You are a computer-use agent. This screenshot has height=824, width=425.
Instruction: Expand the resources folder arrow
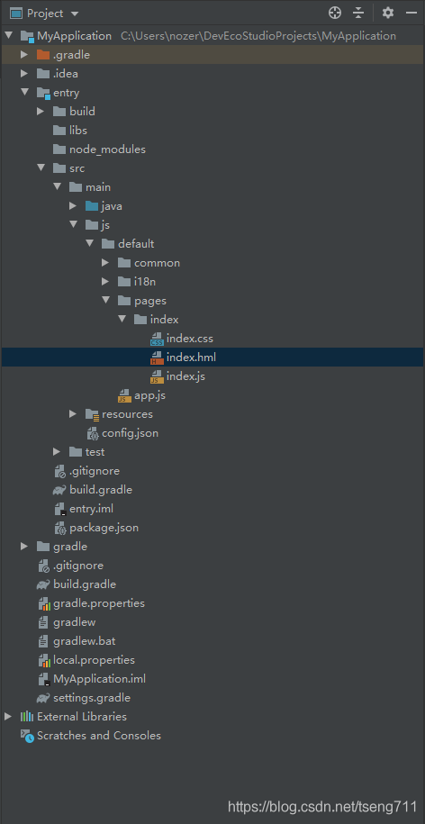coord(73,414)
